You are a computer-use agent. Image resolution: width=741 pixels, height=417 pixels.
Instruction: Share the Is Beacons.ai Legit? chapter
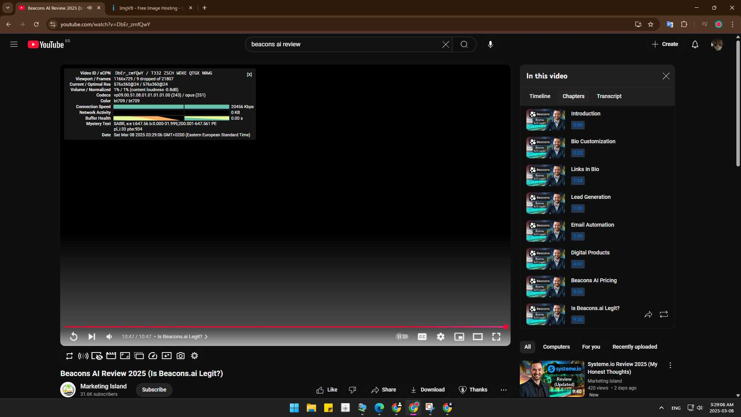648,314
